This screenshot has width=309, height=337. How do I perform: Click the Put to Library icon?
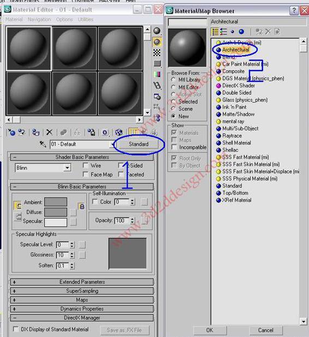click(x=91, y=132)
